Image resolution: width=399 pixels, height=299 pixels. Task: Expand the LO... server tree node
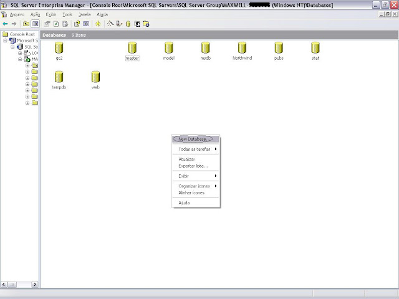click(20, 53)
